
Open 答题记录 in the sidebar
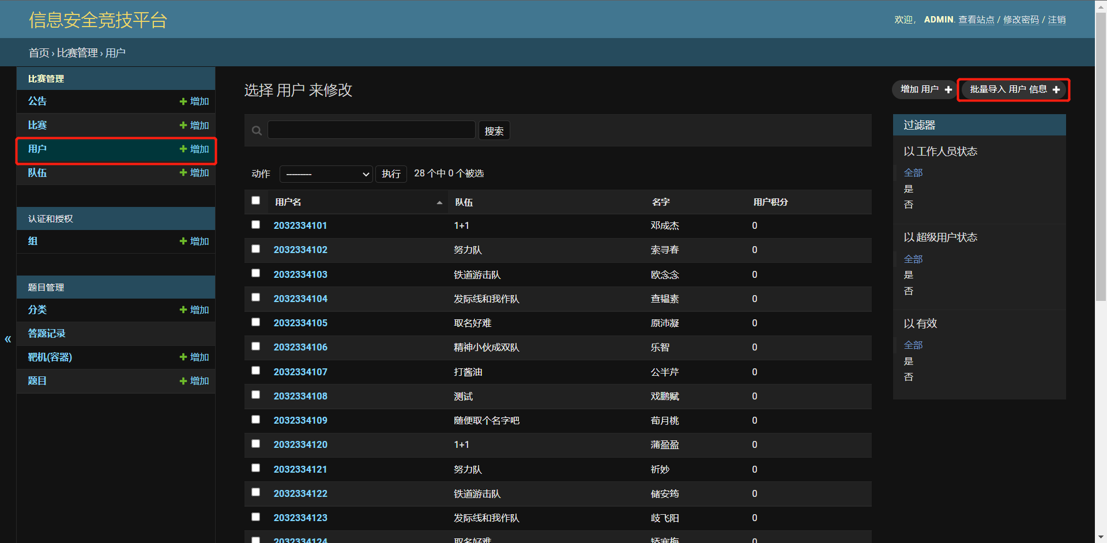[x=47, y=333]
